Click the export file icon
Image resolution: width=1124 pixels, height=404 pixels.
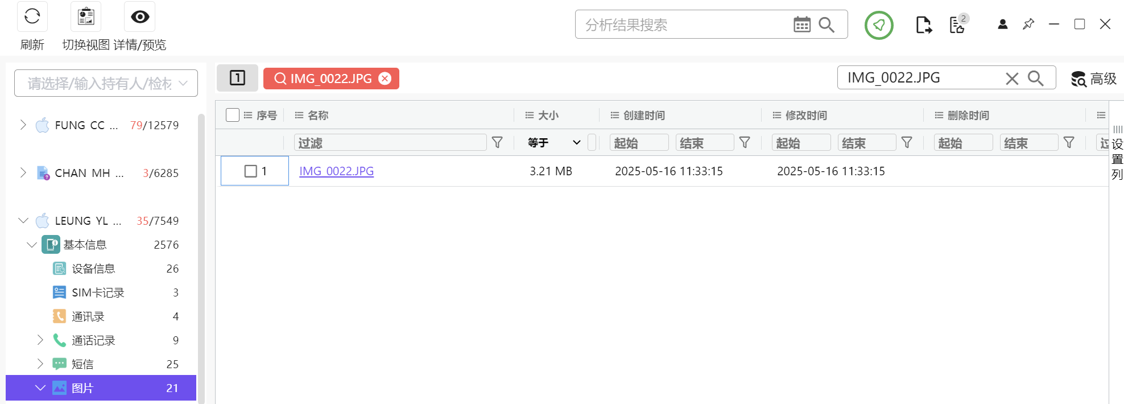tap(924, 25)
